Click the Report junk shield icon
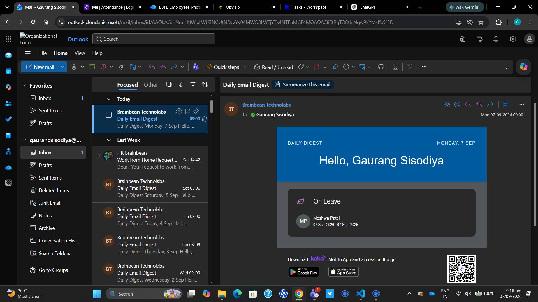 (x=103, y=67)
